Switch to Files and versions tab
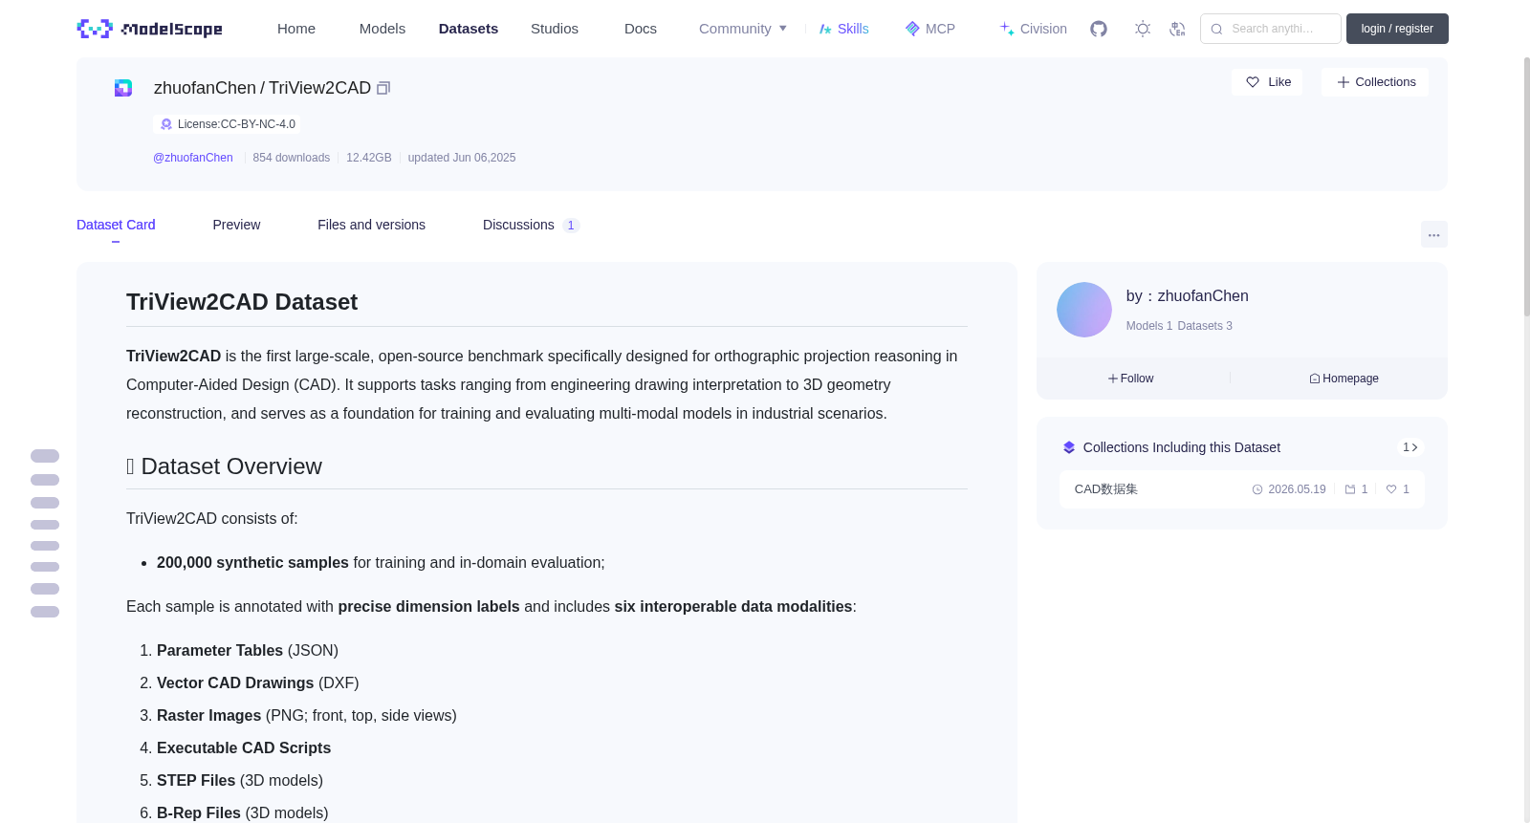This screenshot has width=1530, height=823. (371, 225)
